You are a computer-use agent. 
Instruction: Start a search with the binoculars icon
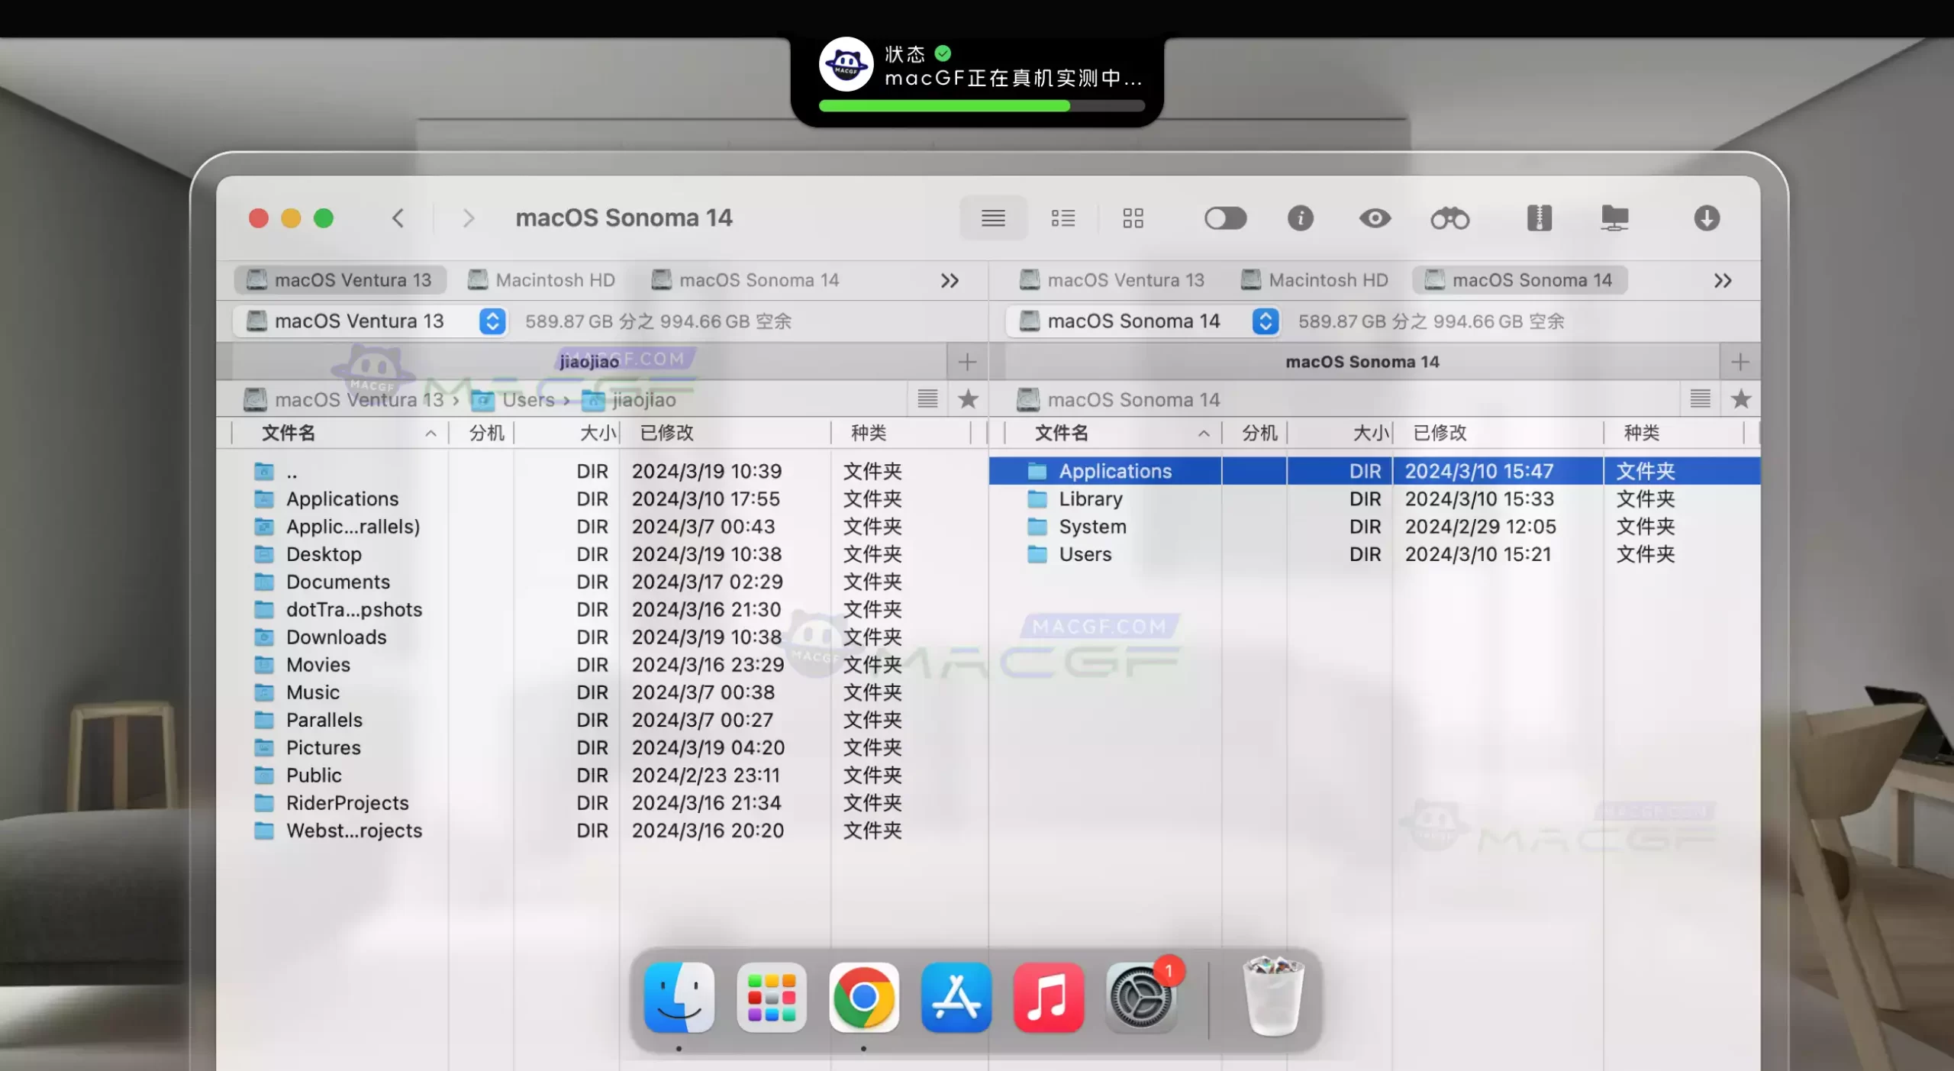1449,219
